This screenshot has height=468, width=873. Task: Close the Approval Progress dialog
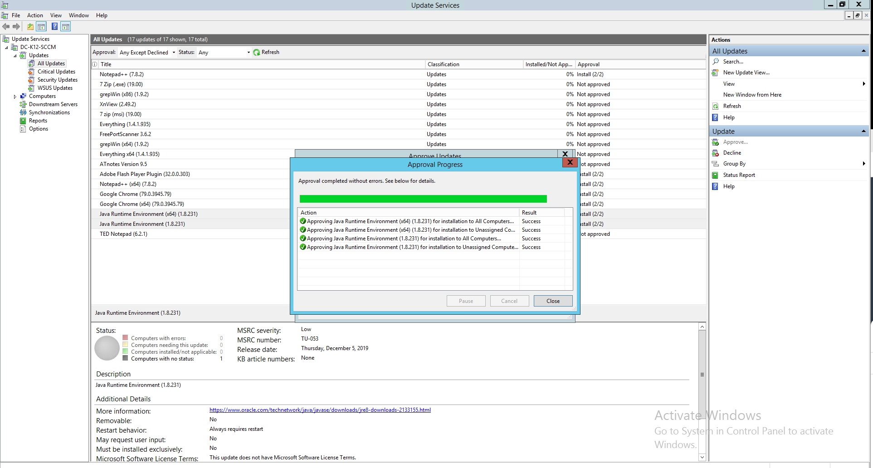[x=553, y=301]
